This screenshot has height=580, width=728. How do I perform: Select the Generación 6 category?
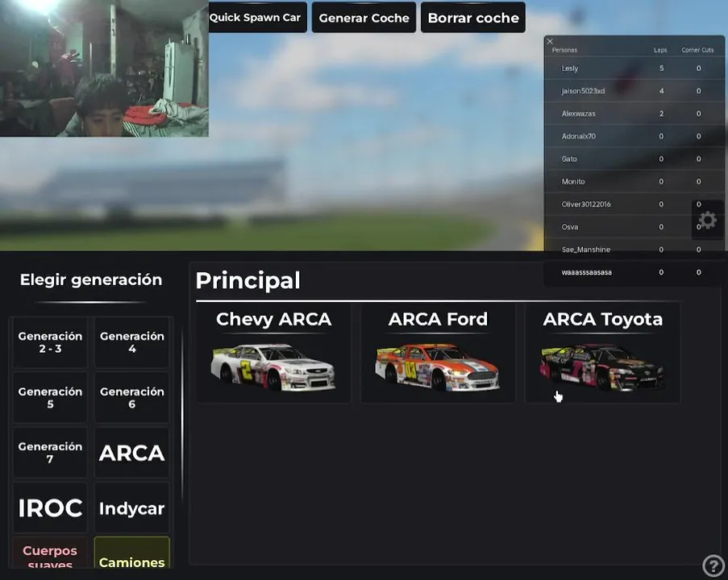point(132,398)
